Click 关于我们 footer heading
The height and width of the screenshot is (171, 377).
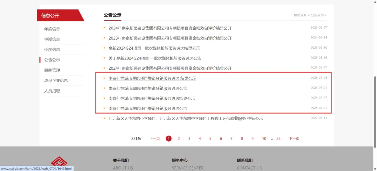[121, 161]
